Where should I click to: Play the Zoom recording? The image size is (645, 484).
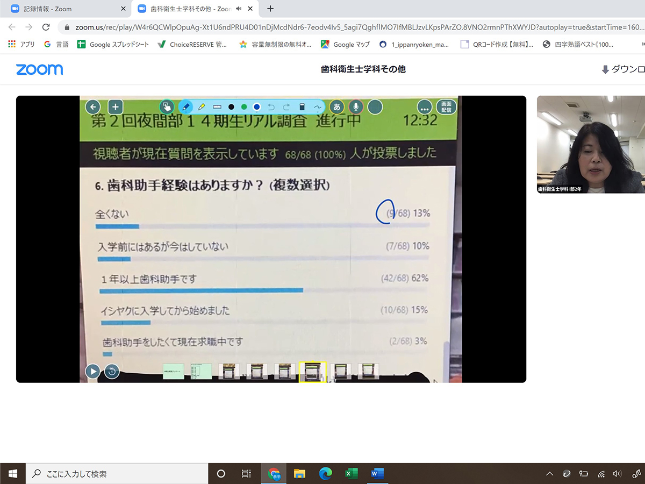tap(92, 371)
